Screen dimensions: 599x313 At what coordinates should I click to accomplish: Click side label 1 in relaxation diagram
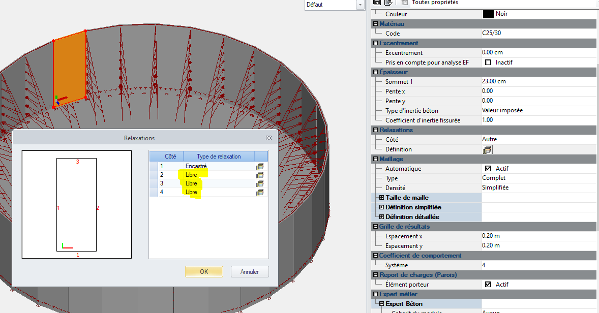[78, 255]
